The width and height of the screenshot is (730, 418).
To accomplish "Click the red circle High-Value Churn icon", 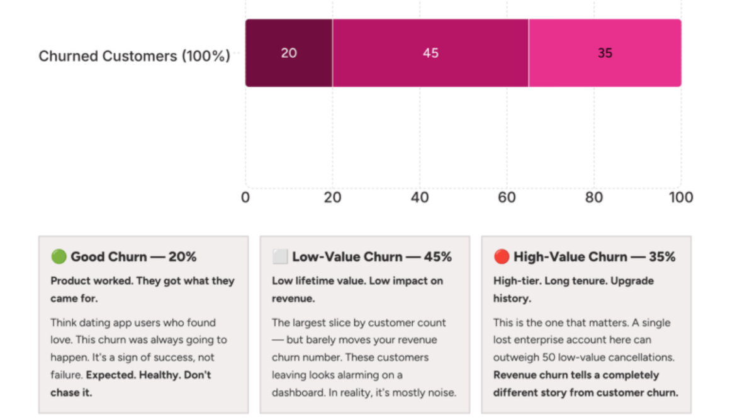I will 502,256.
